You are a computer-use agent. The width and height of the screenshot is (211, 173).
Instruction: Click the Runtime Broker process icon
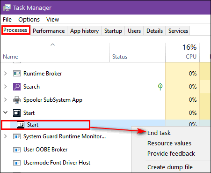coord(17,74)
